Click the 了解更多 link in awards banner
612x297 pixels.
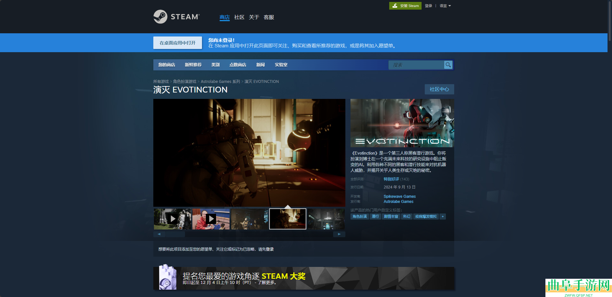(x=266, y=283)
